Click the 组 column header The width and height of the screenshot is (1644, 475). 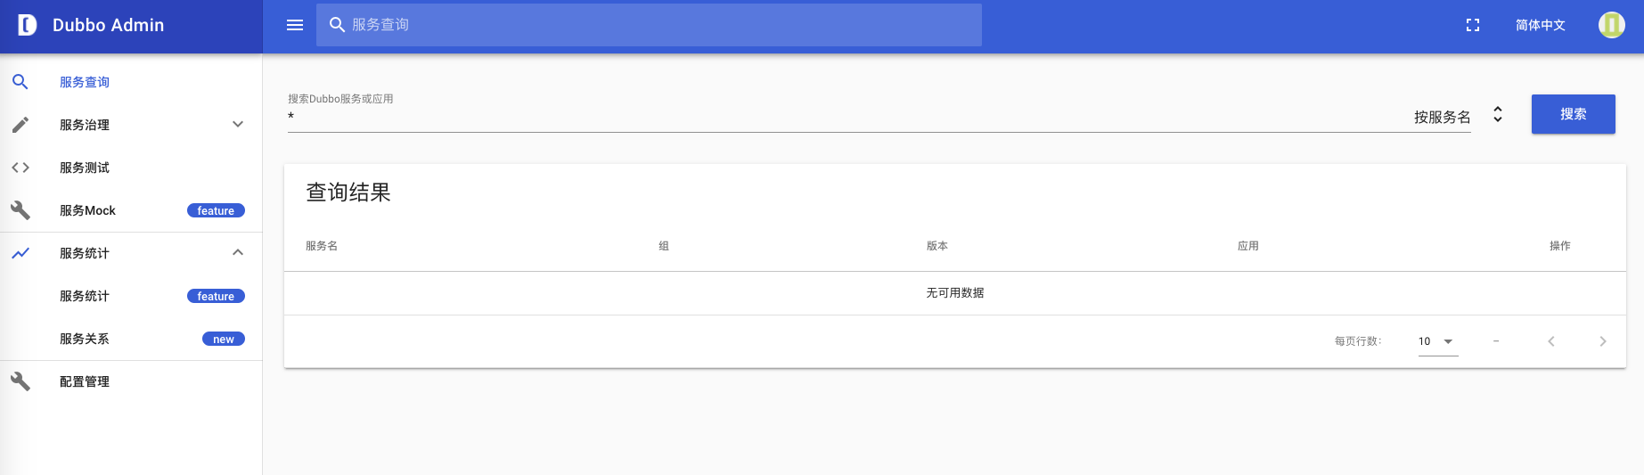click(x=664, y=246)
